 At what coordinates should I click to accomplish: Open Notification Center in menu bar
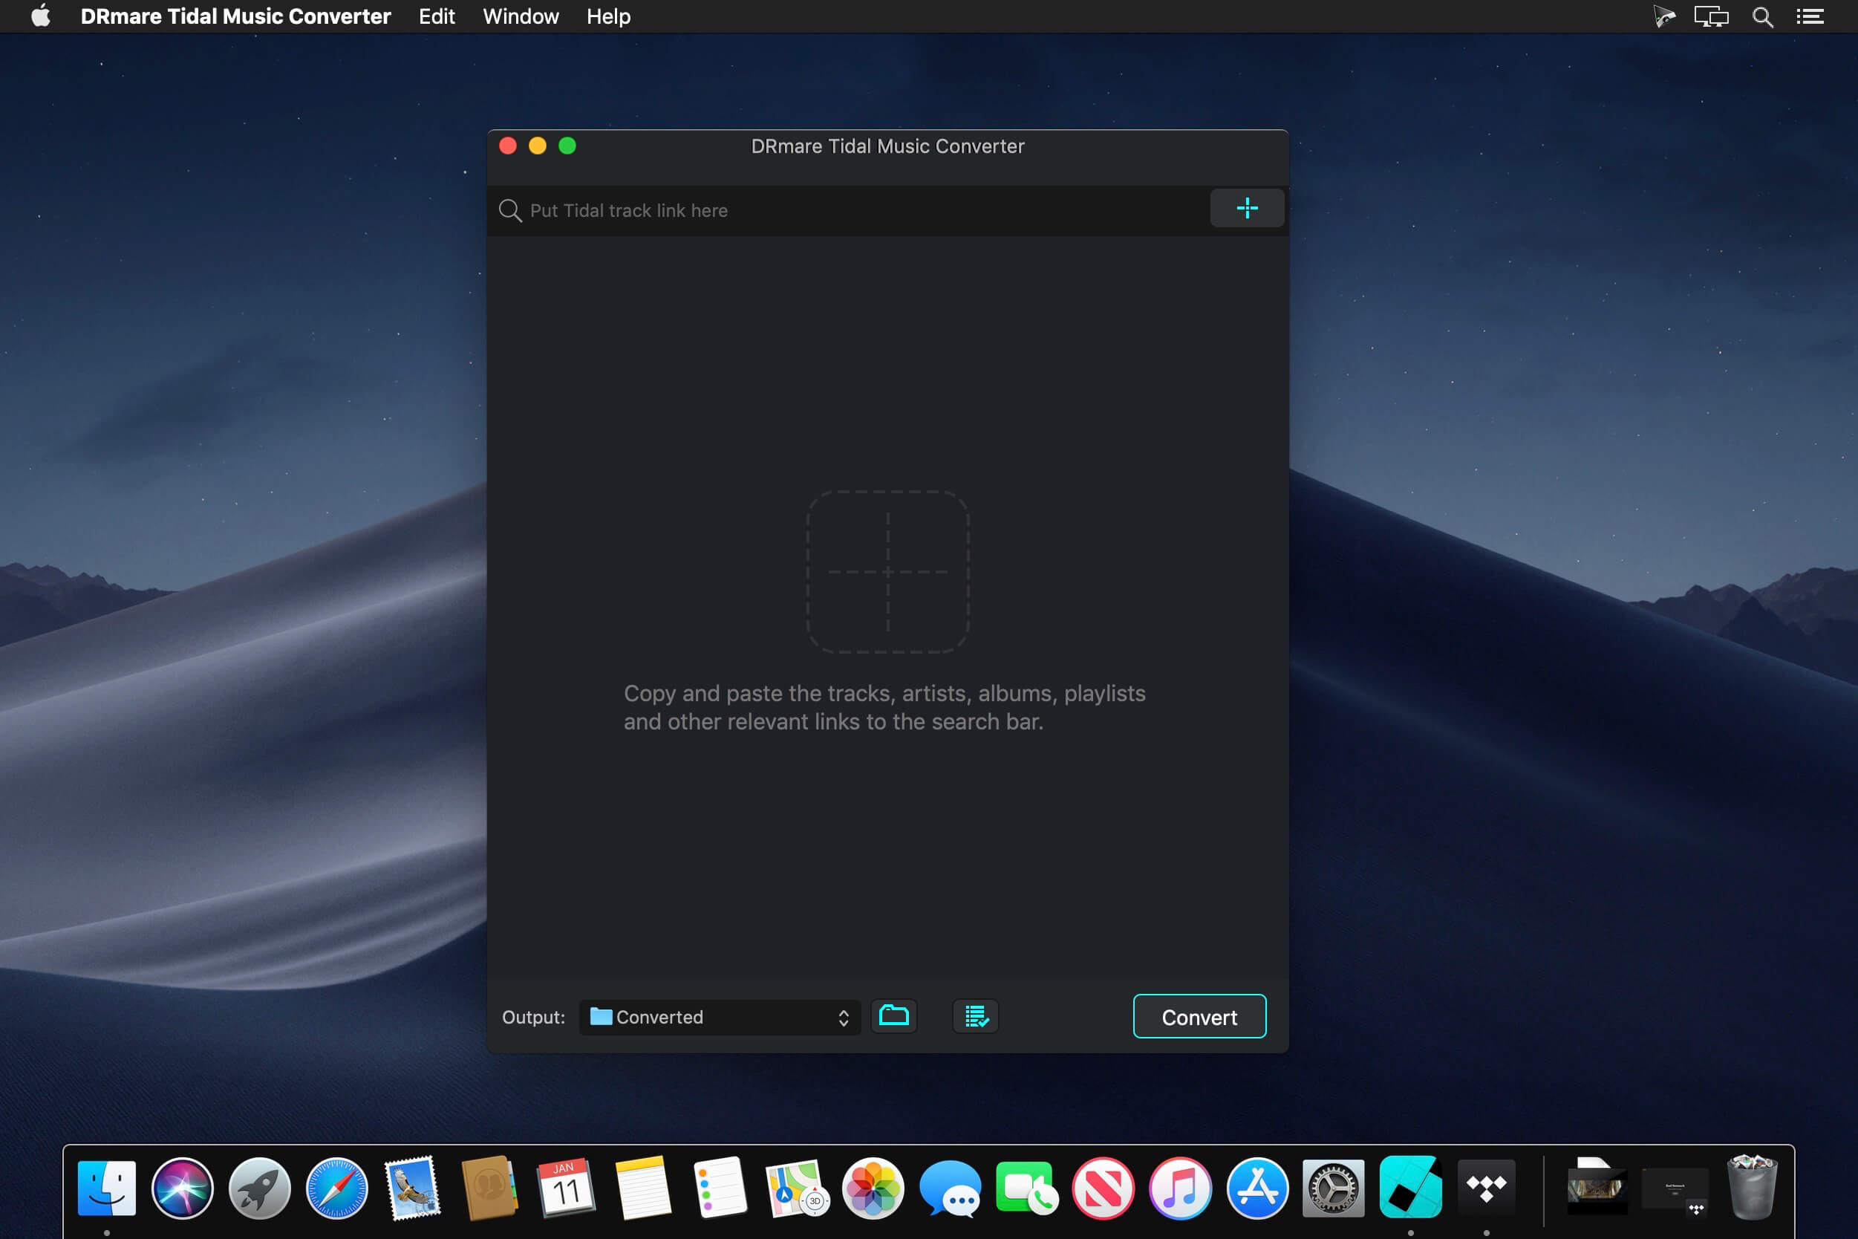pos(1810,16)
